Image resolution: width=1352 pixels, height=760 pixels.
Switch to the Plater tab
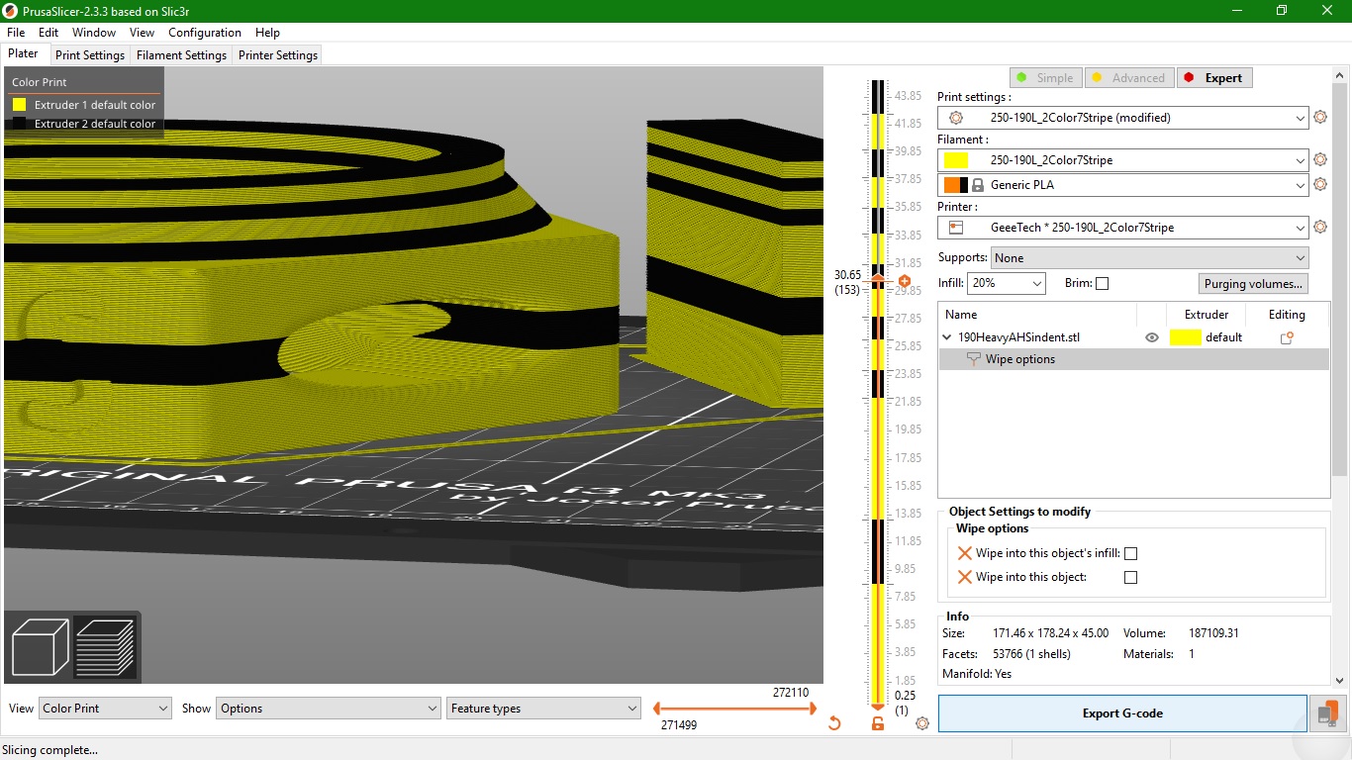pyautogui.click(x=24, y=54)
